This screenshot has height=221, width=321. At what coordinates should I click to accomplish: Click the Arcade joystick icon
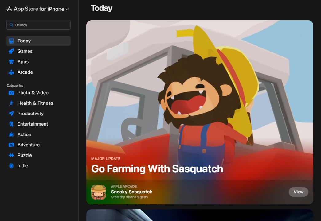pyautogui.click(x=11, y=72)
